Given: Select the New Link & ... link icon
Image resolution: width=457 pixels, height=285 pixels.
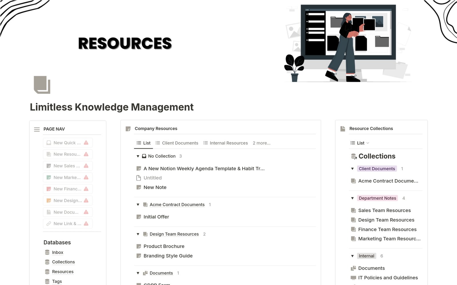Looking at the screenshot, I should pyautogui.click(x=49, y=223).
